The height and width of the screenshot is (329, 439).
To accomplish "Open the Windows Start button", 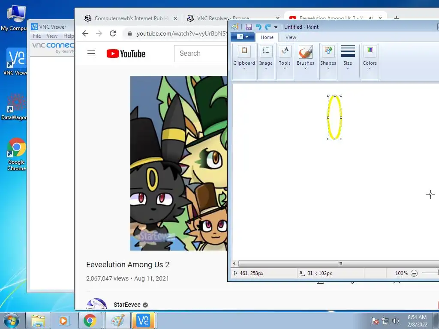I will tap(12, 320).
